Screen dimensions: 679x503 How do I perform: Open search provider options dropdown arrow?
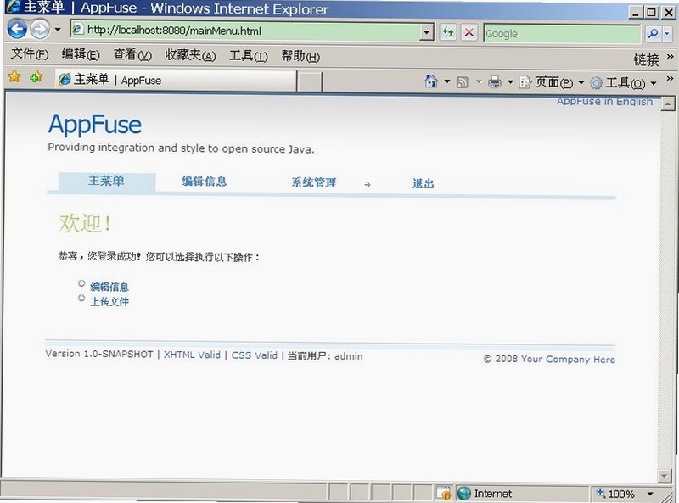coord(667,34)
